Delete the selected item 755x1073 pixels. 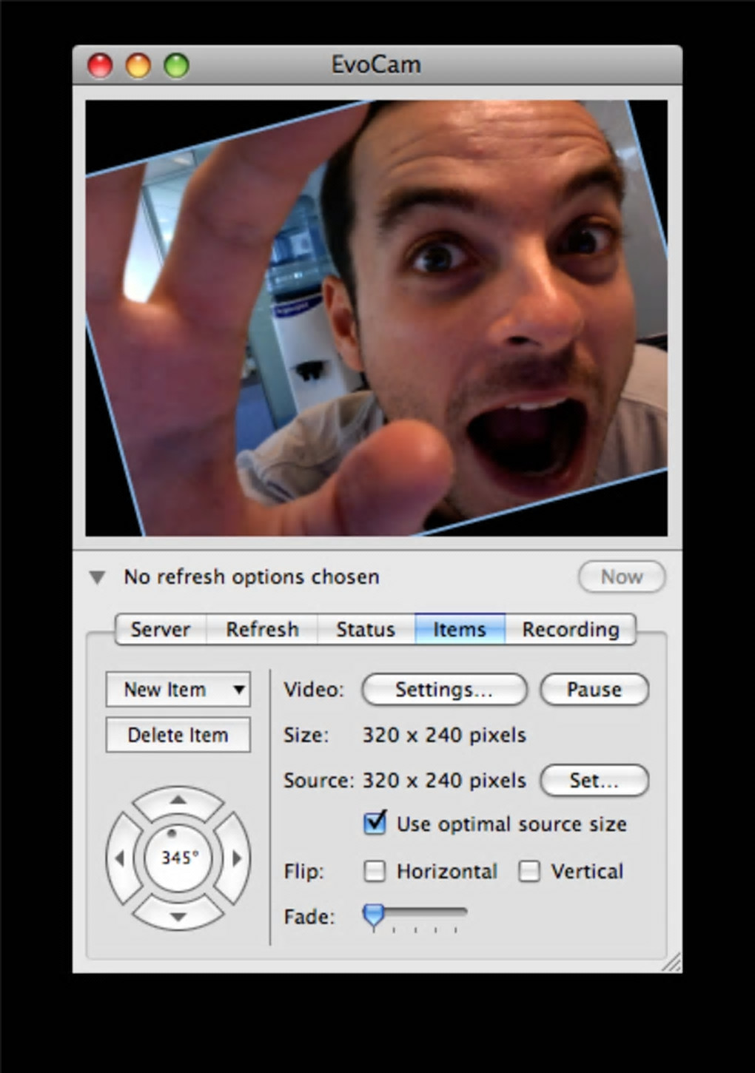click(x=178, y=735)
